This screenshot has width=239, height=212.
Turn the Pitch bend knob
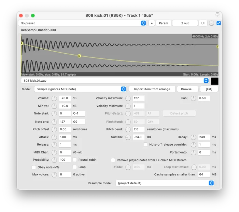128,130
